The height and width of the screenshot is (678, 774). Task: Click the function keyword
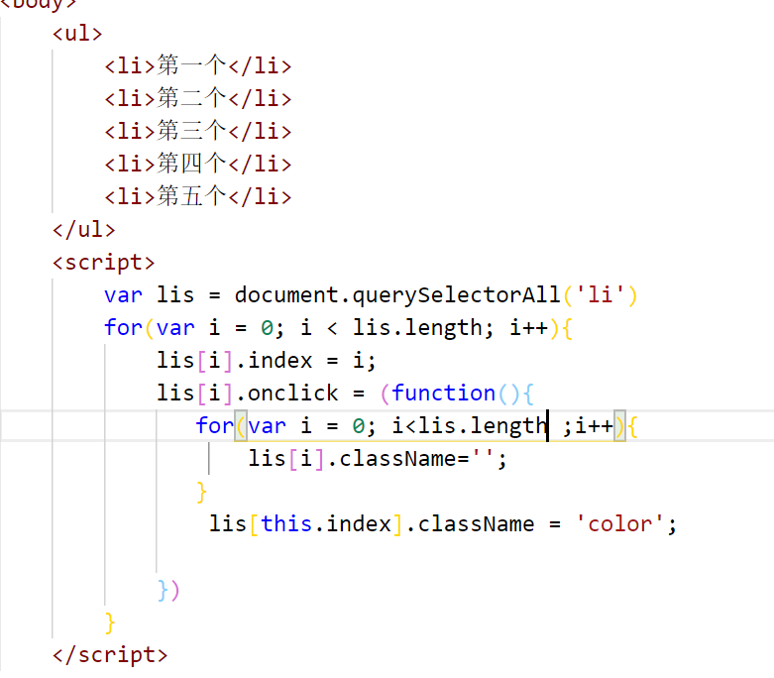[444, 394]
